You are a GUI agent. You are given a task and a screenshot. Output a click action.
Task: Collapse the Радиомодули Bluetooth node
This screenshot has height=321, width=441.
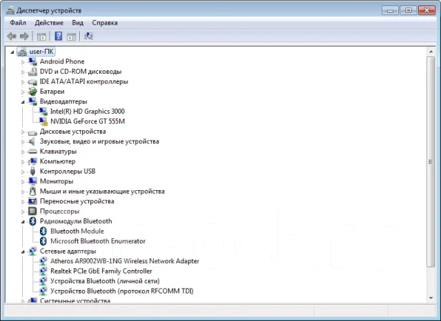point(23,222)
